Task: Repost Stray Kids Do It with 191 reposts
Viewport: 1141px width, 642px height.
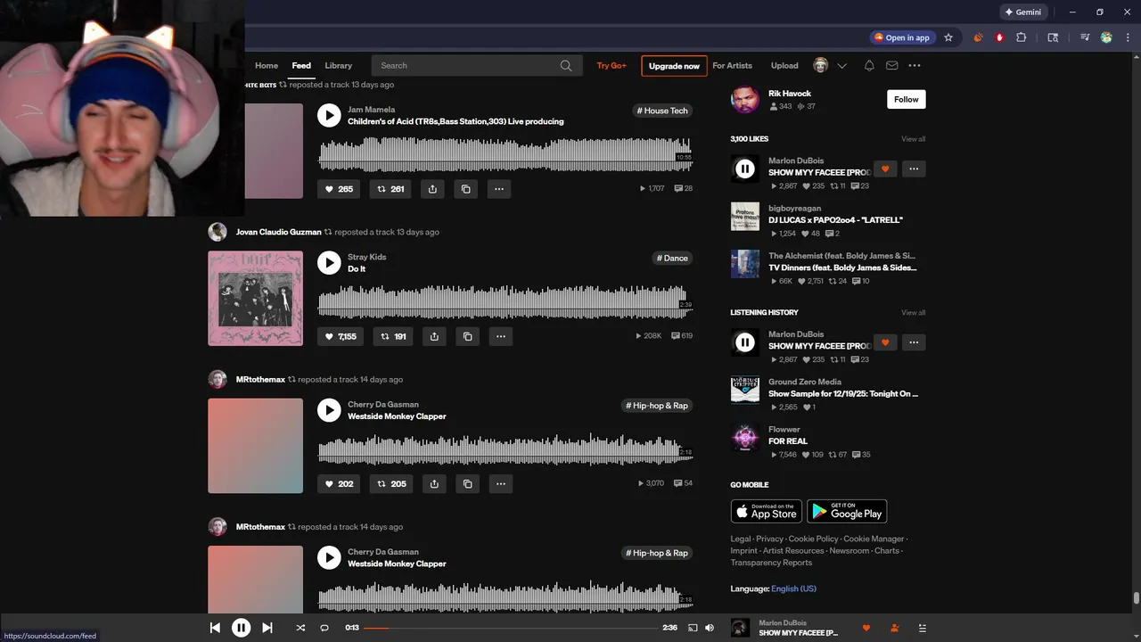Action: 393,336
